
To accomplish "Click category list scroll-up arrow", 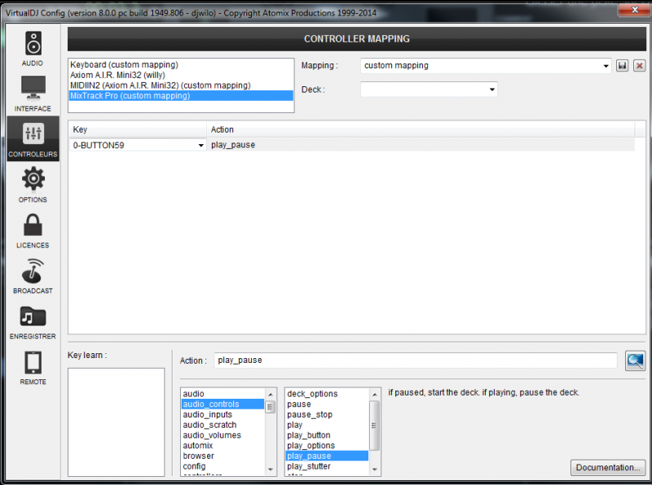I will tap(271, 394).
